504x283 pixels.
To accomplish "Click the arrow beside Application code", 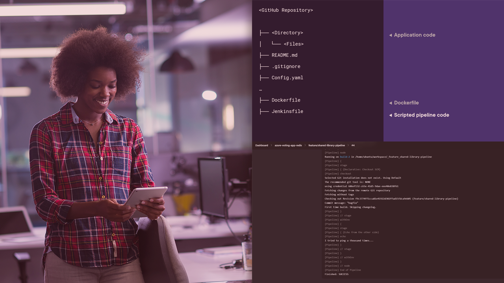I will coord(391,35).
